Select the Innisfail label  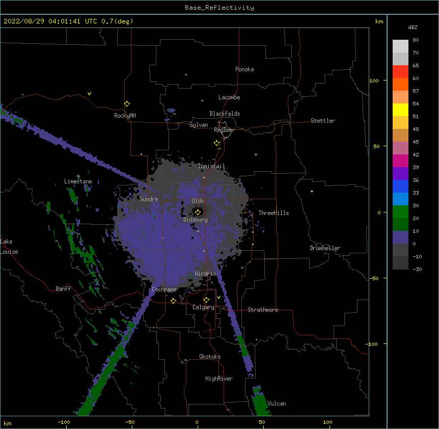tap(211, 166)
